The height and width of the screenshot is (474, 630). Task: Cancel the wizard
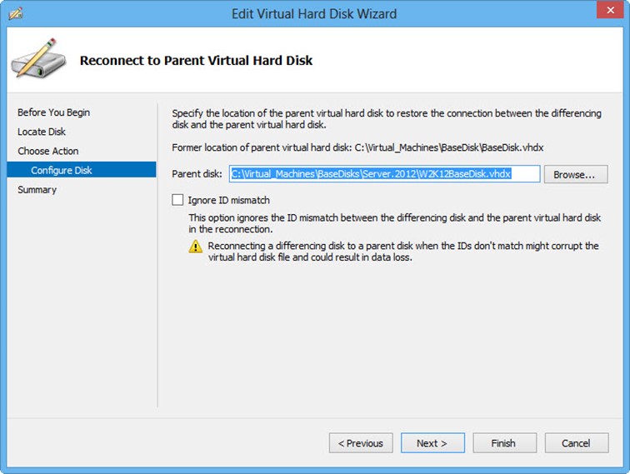click(577, 443)
